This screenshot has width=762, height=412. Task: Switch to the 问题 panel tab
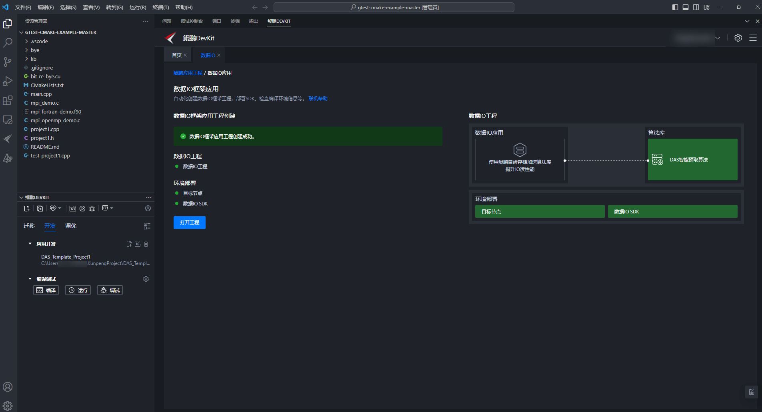pyautogui.click(x=167, y=21)
